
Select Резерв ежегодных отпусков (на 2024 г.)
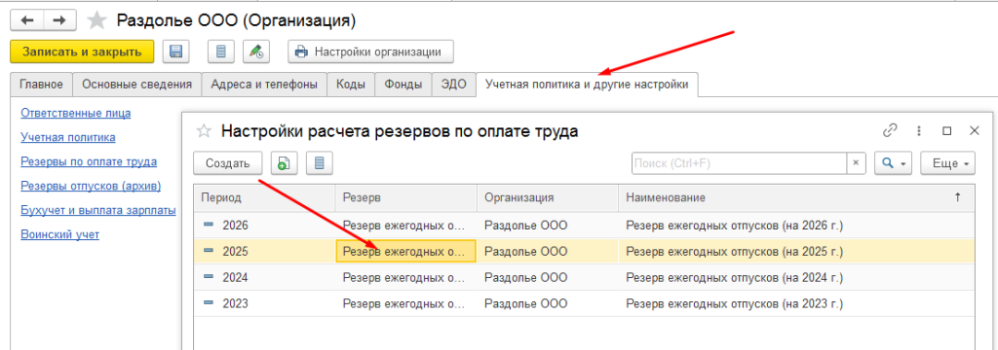pos(735,278)
